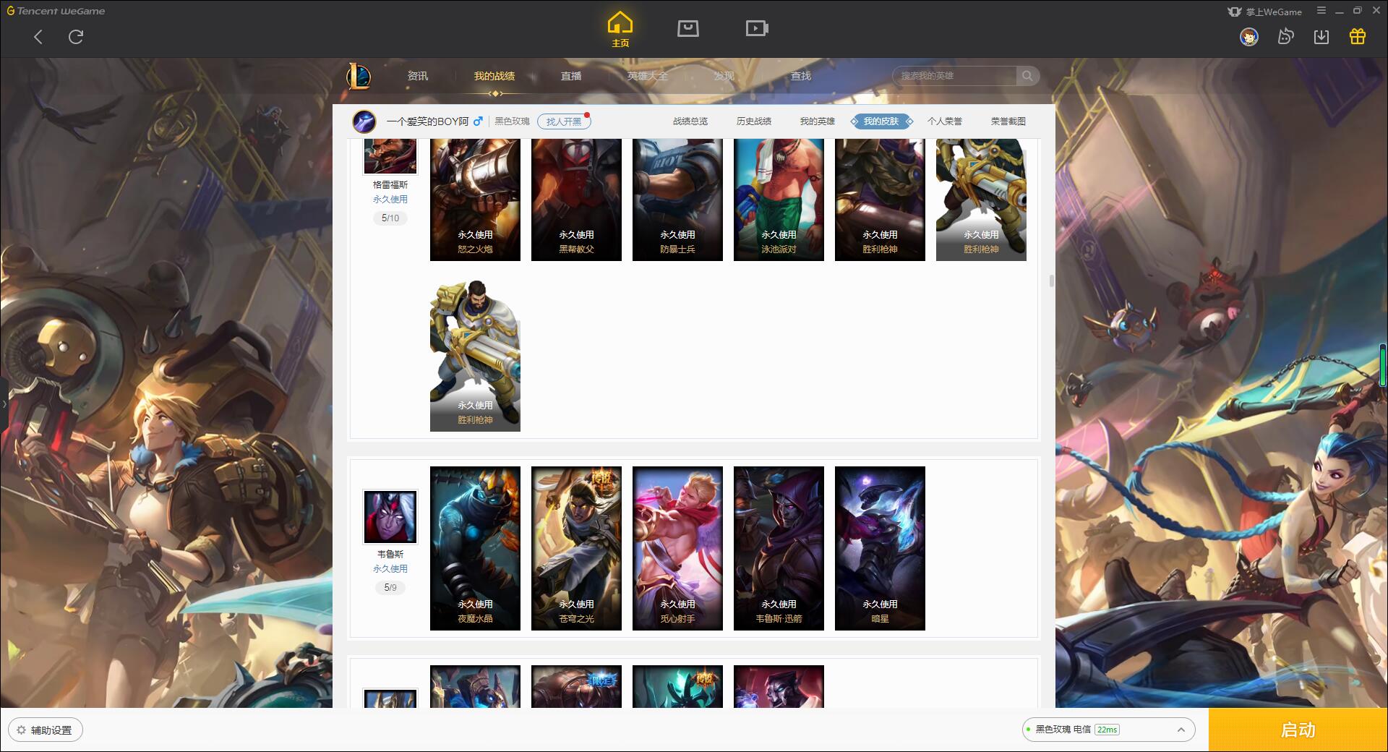Click the 5/9 skin count badge
Image resolution: width=1388 pixels, height=752 pixels.
pos(390,588)
